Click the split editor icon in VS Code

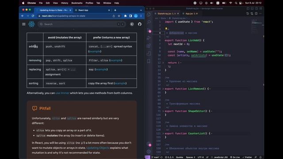coord(256,14)
